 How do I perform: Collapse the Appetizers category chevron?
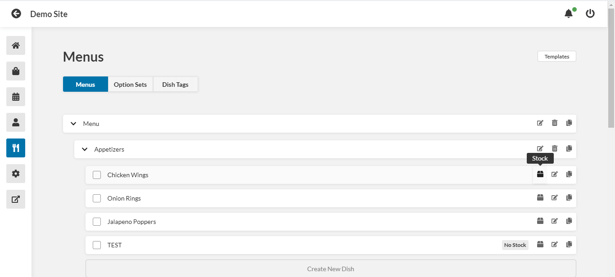[85, 149]
